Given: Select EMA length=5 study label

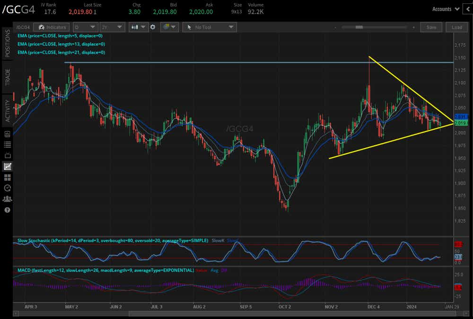Looking at the screenshot, I should pos(60,35).
